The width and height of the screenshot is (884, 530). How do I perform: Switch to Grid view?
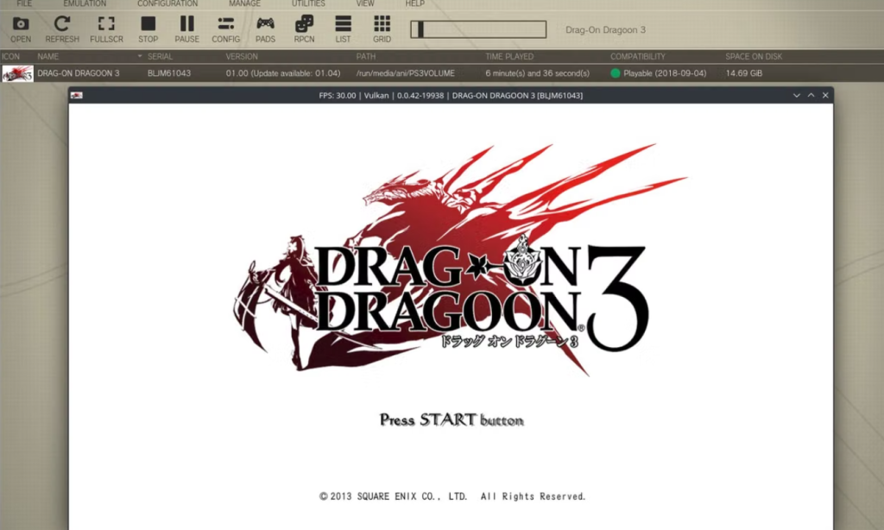pos(382,29)
